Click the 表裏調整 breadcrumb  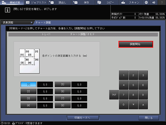(x=17, y=23)
